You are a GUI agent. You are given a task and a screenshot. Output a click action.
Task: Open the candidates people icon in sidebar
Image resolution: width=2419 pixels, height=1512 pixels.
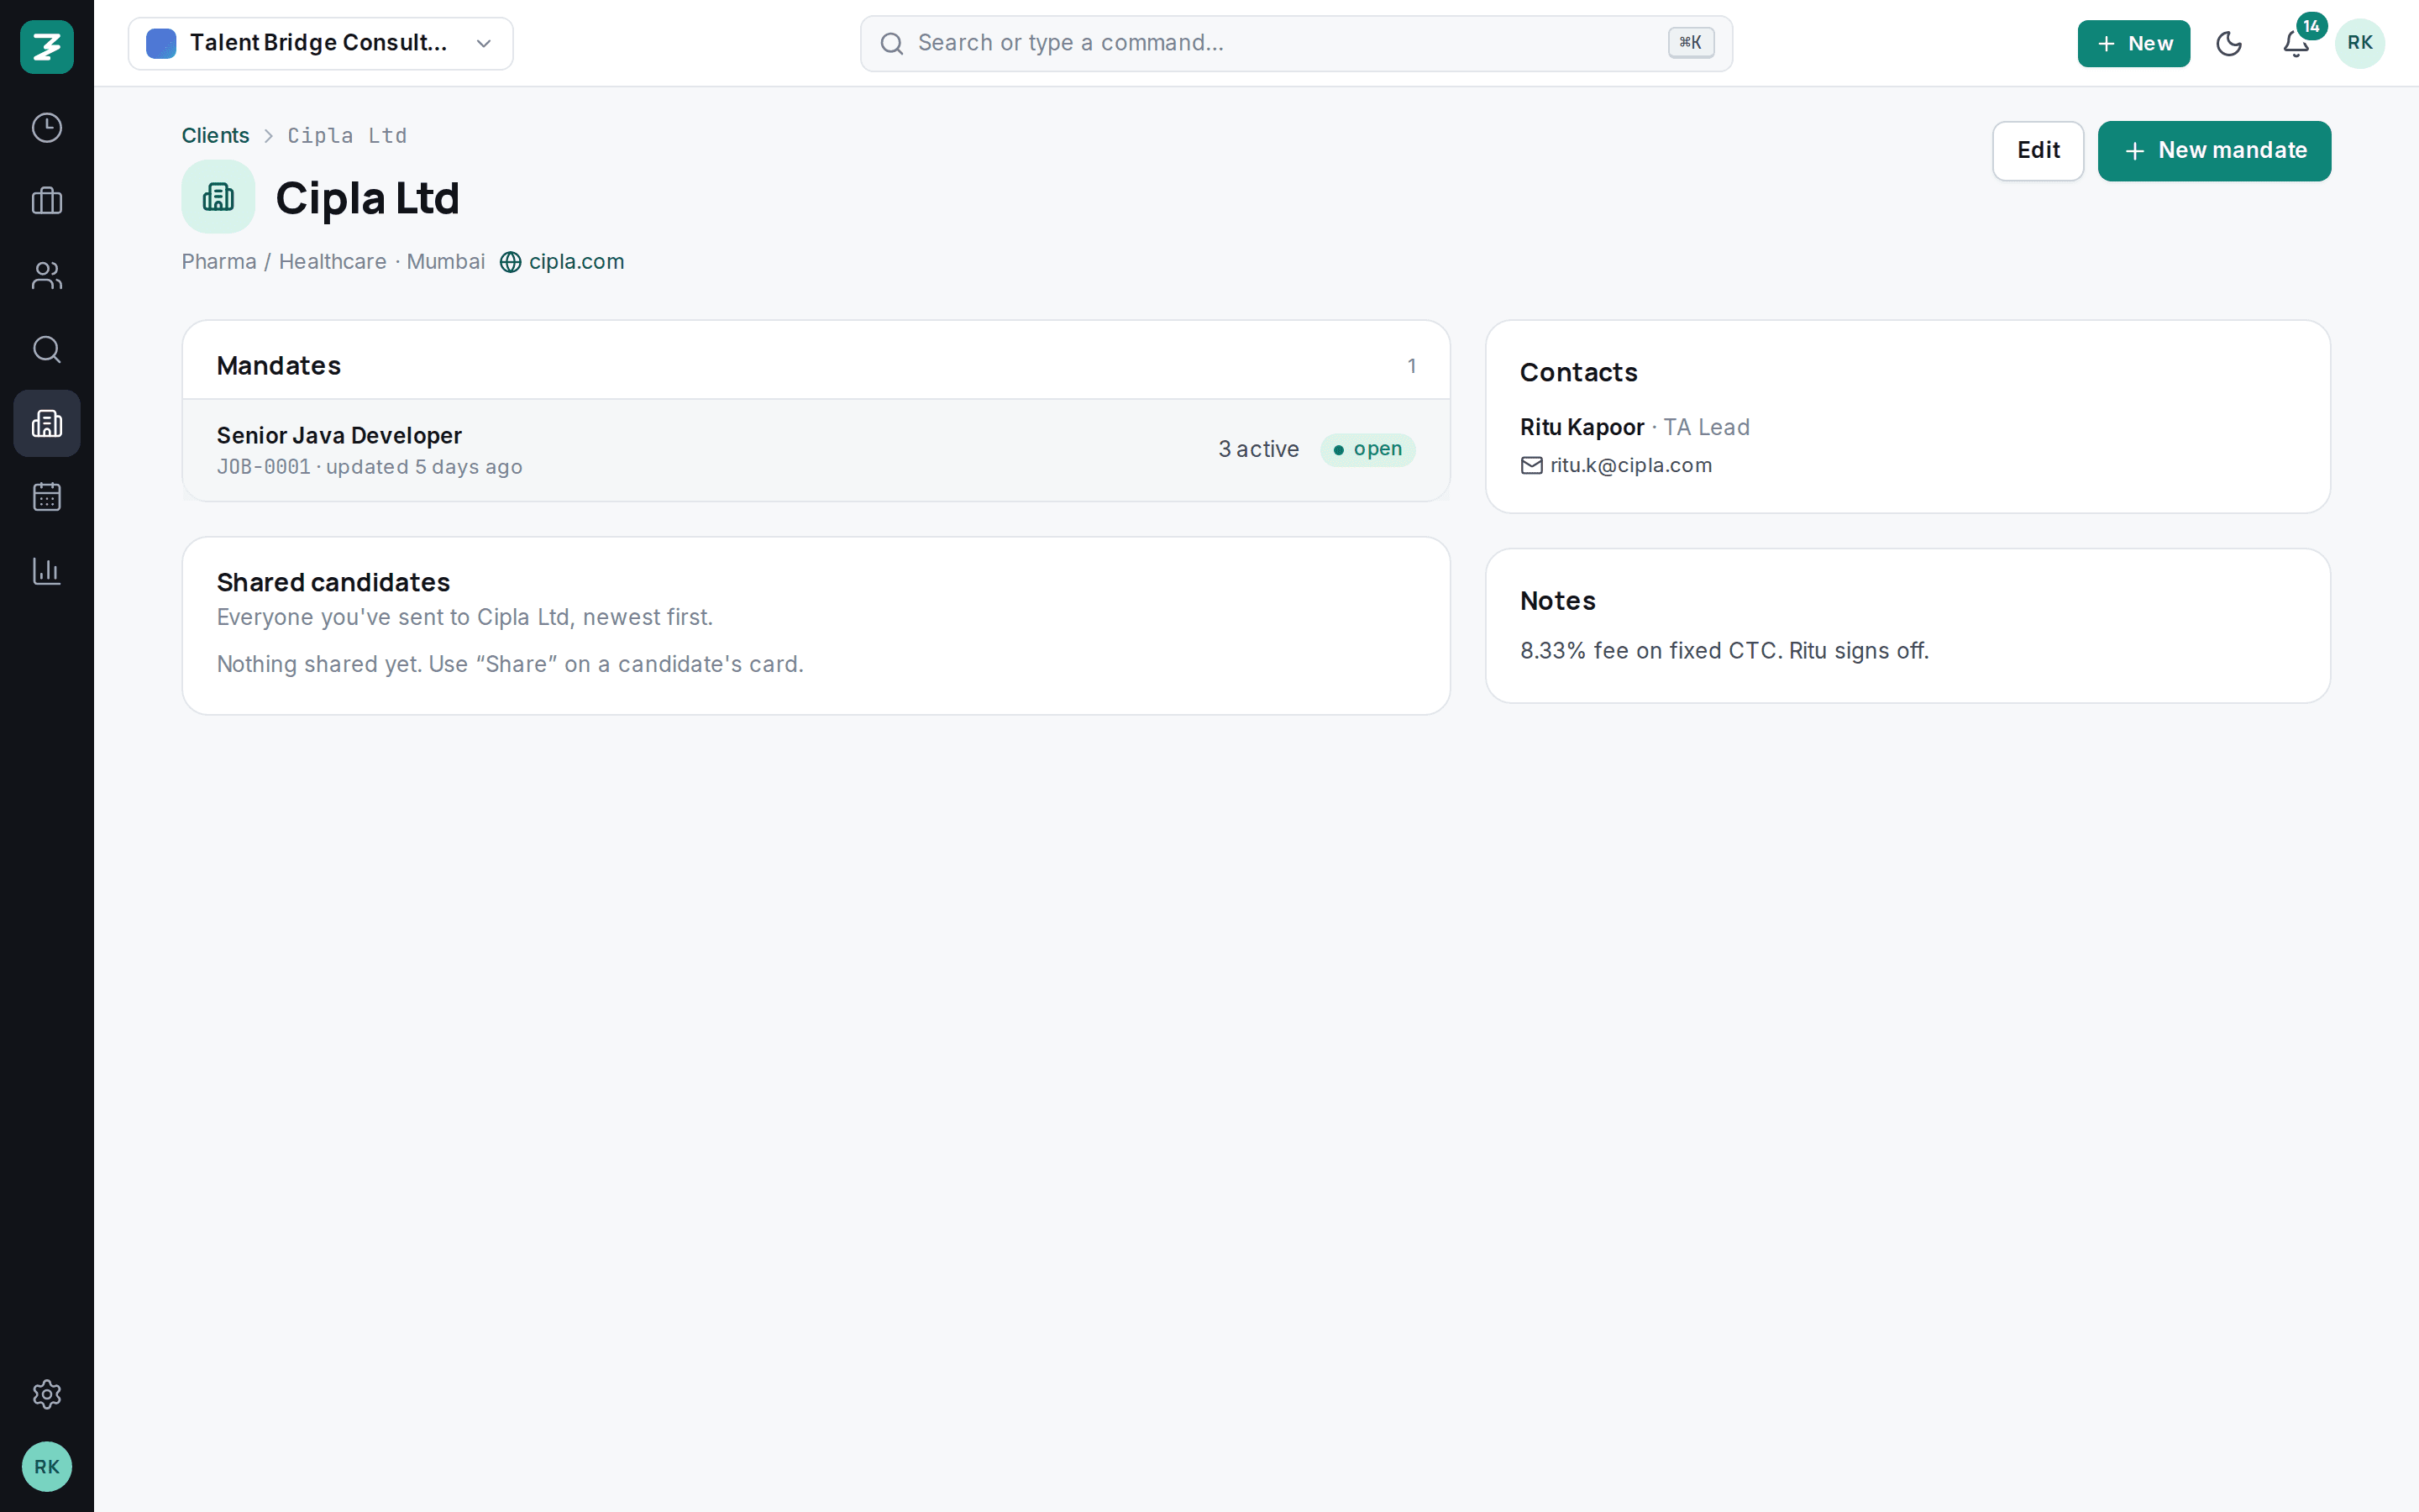[47, 275]
